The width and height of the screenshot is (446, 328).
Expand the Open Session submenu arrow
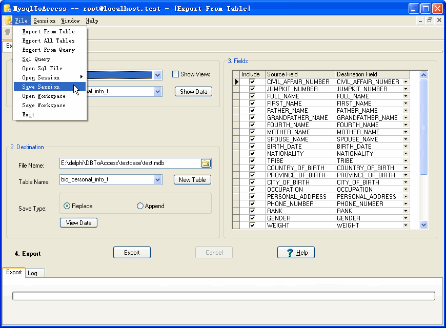click(82, 76)
